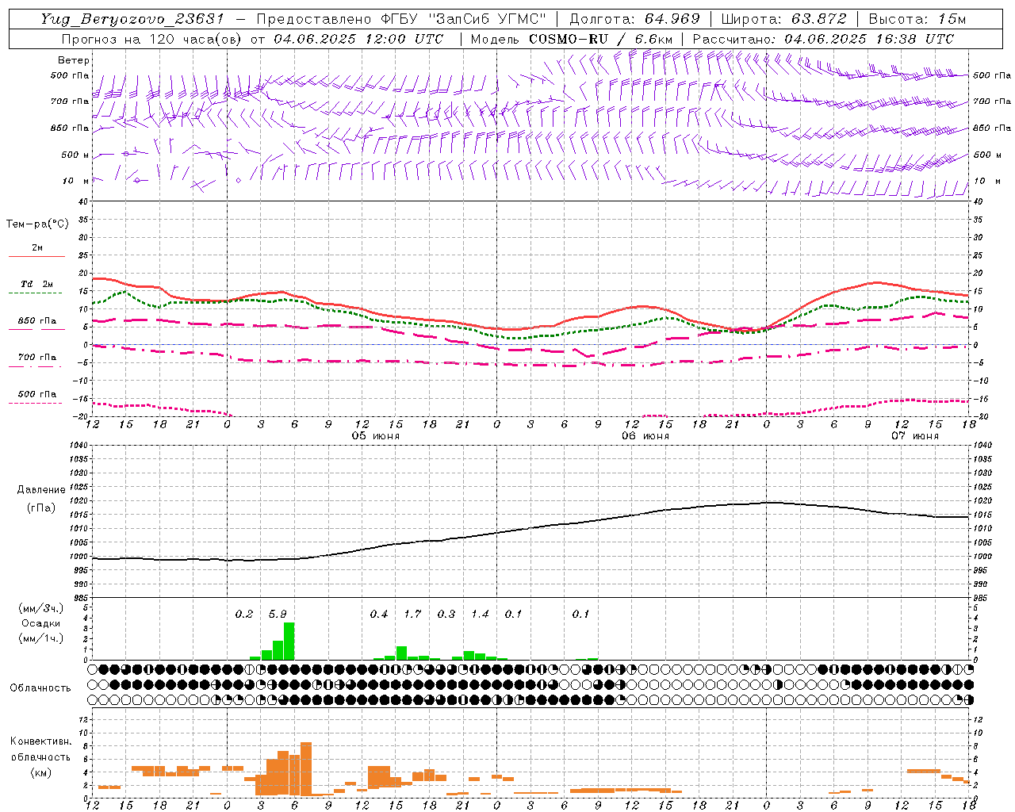
Task: Click the 0.4 precipitation total value
Action: (x=379, y=615)
